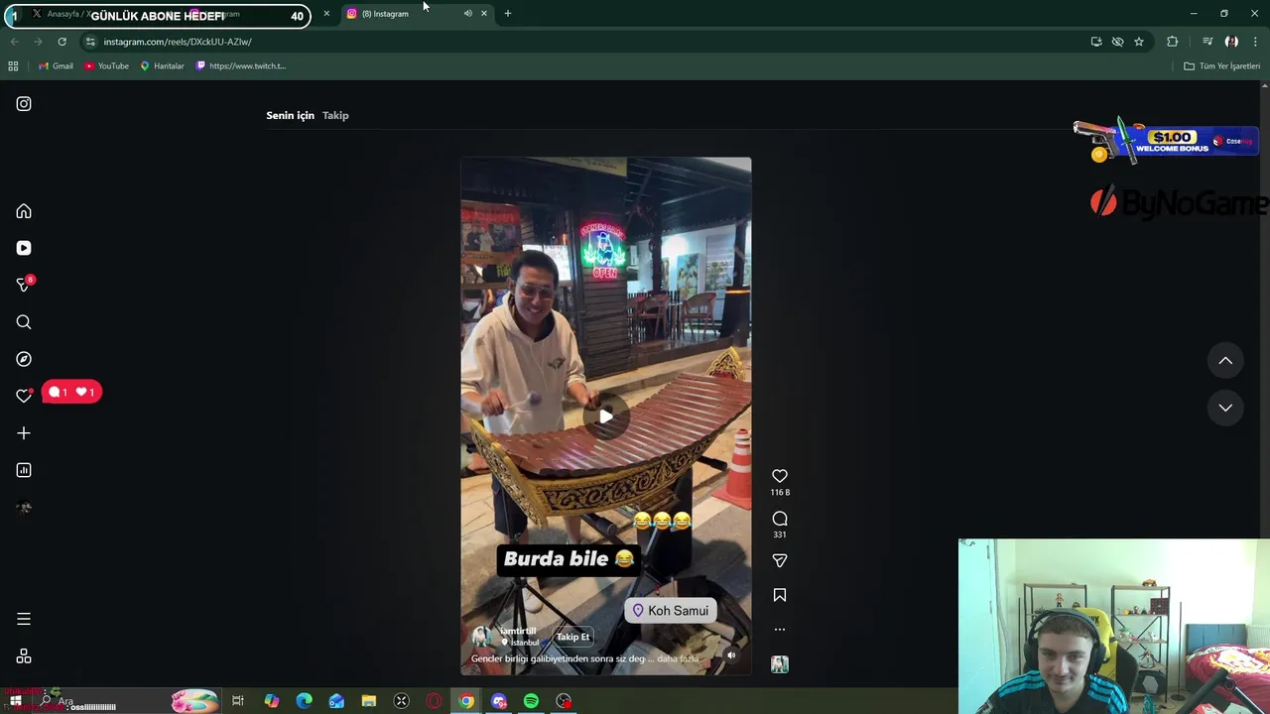Open notifications heart in sidebar

coord(24,396)
